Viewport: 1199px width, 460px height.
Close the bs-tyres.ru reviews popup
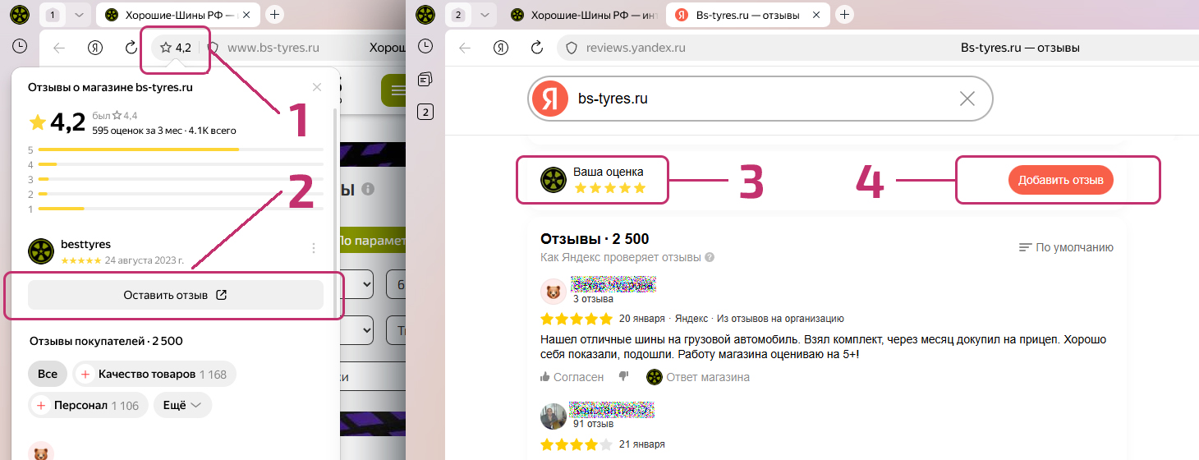317,87
